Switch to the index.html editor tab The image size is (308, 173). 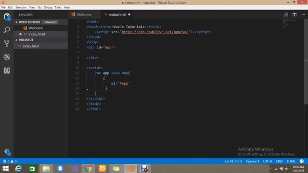(x=117, y=14)
